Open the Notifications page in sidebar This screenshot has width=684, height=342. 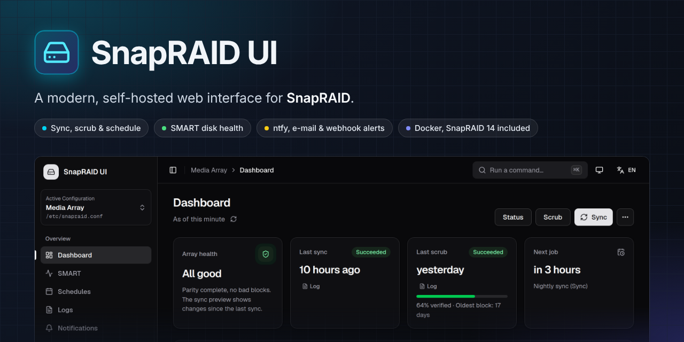96,328
